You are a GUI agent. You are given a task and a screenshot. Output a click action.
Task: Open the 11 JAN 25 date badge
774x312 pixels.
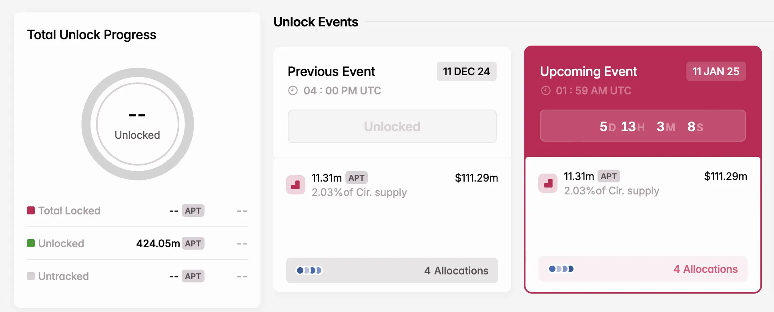point(716,71)
